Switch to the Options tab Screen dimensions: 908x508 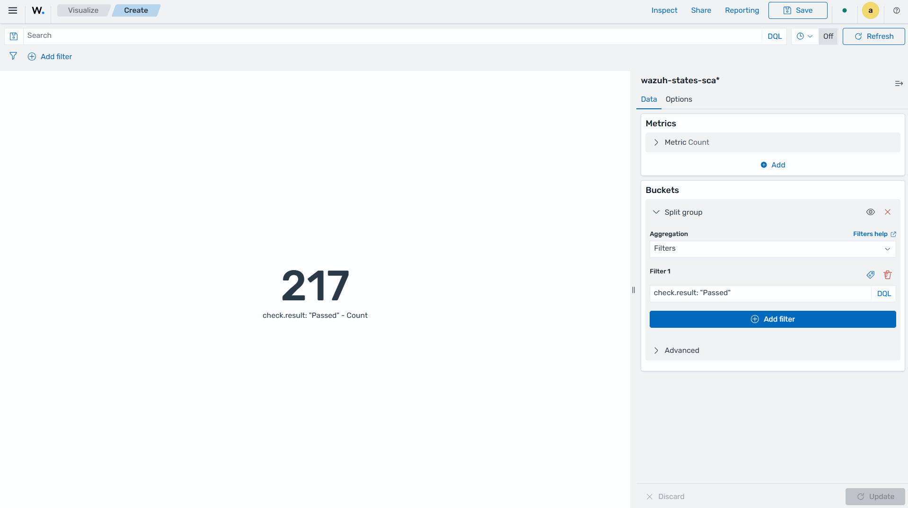pyautogui.click(x=679, y=99)
